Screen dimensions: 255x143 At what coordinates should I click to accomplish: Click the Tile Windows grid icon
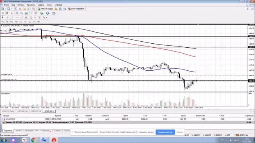(26, 13)
